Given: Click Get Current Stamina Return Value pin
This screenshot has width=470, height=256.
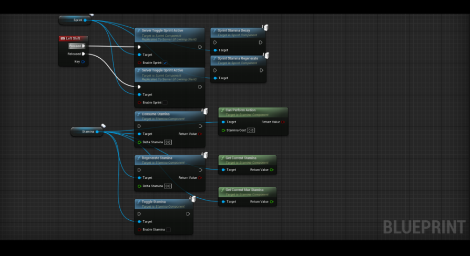Looking at the screenshot, I should click(272, 170).
